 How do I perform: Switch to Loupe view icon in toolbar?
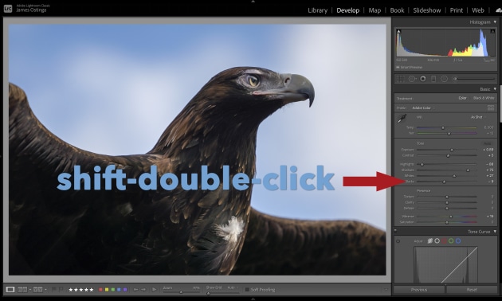click(10, 290)
